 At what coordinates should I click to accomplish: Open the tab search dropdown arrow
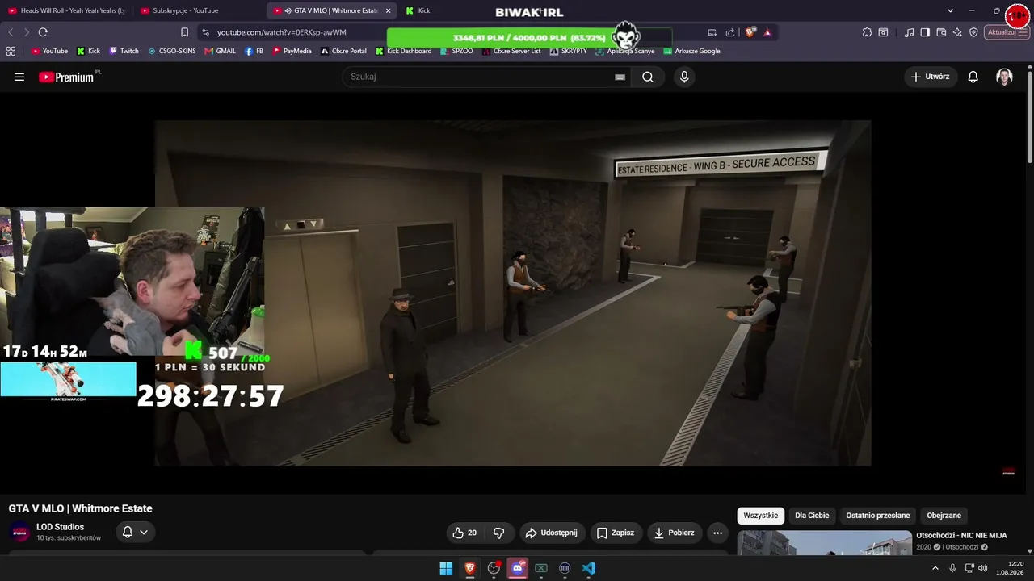click(x=950, y=10)
